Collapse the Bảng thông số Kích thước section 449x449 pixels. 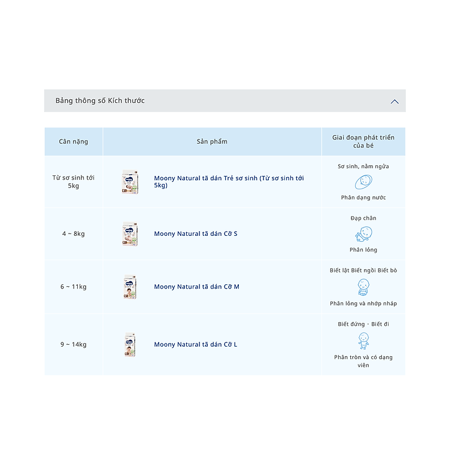395,101
